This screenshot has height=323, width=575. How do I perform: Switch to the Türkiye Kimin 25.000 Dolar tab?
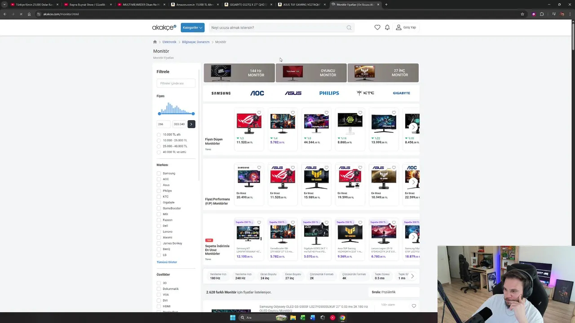[x=35, y=4]
